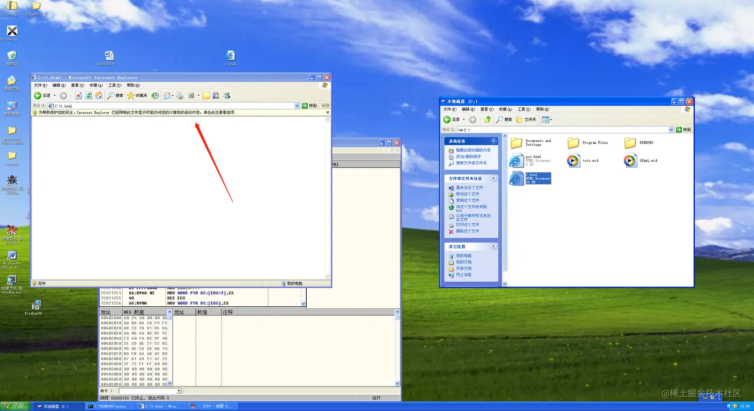Click the Up folder icon in C: Explorer window
754x411 pixels.
[488, 120]
